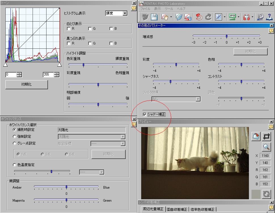Click the JPEG quality toolbar icon
The height and width of the screenshot is (213, 275).
pos(232,17)
